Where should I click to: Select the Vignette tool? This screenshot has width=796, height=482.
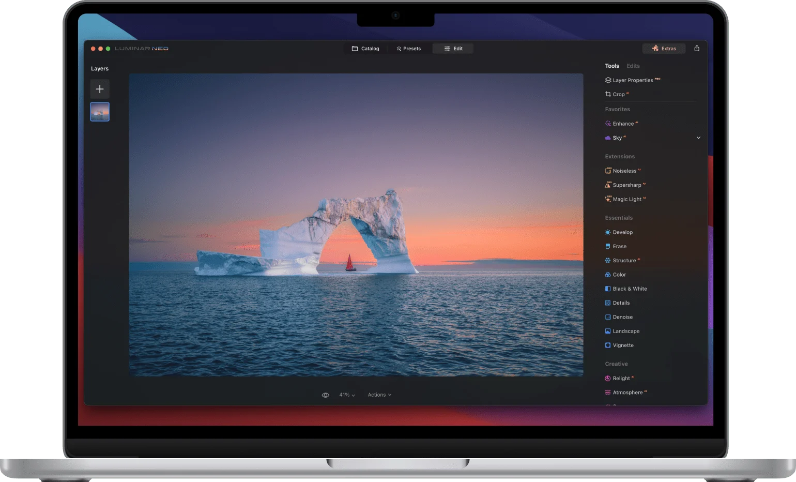(x=623, y=345)
